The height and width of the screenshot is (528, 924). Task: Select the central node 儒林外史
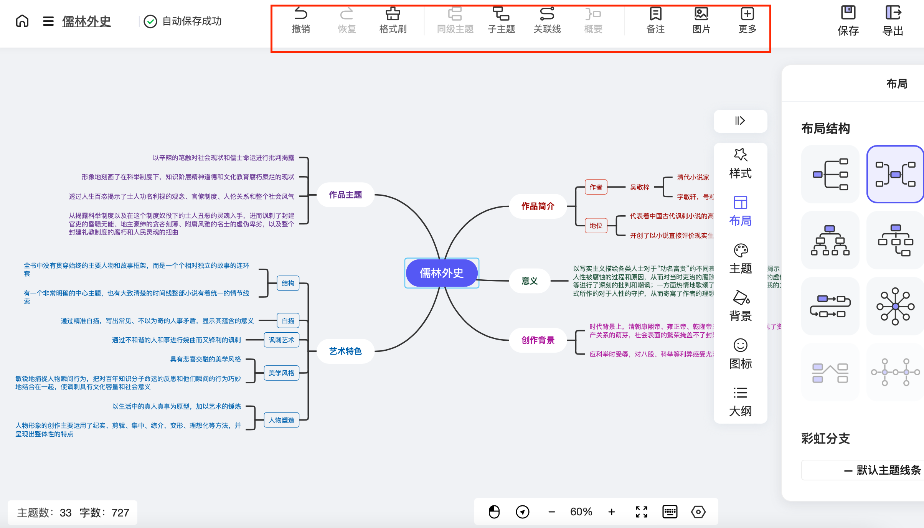[442, 273]
